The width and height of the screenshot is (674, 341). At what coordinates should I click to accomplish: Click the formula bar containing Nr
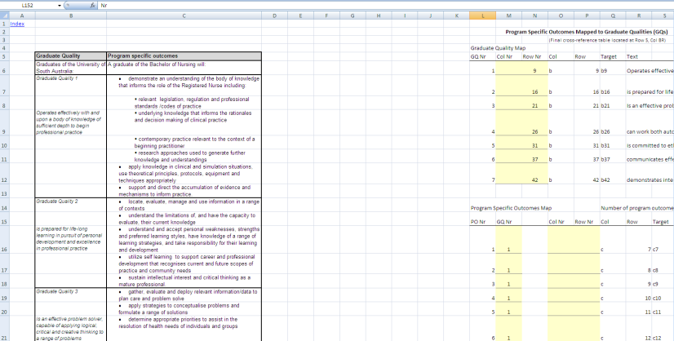pos(386,6)
